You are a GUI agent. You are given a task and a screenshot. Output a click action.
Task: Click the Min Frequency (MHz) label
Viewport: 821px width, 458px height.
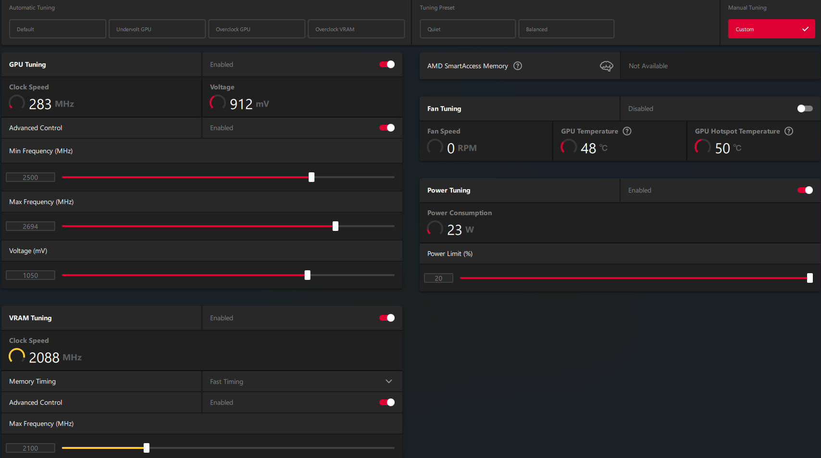tap(41, 151)
